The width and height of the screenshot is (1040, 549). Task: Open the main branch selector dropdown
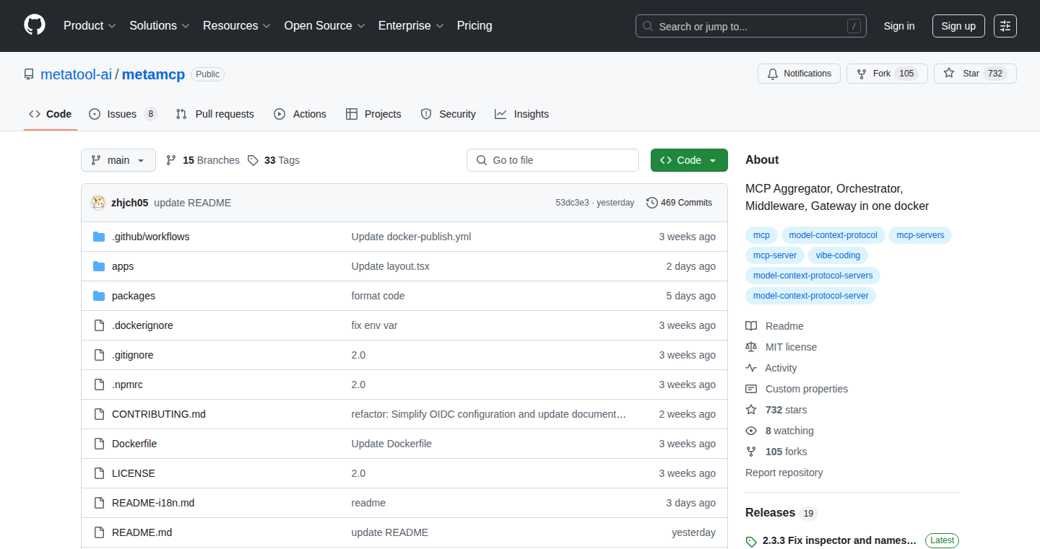click(x=118, y=160)
